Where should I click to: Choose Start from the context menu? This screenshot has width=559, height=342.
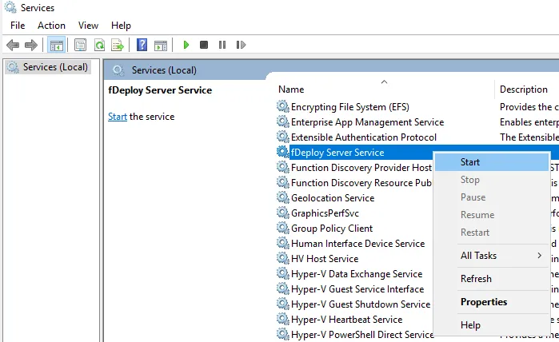tap(470, 162)
